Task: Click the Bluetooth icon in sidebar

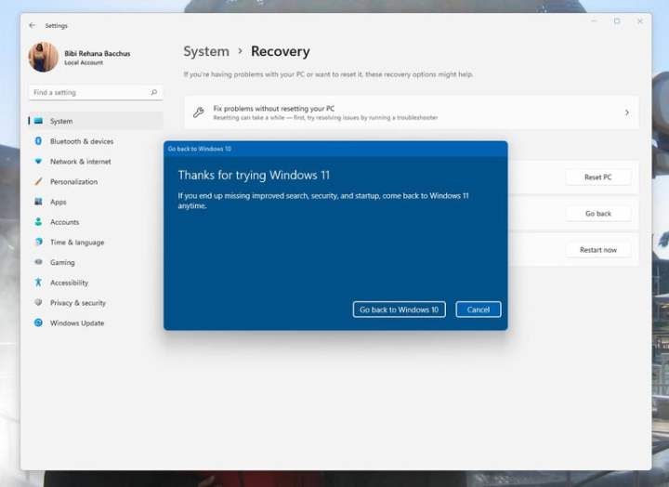Action: pyautogui.click(x=38, y=141)
